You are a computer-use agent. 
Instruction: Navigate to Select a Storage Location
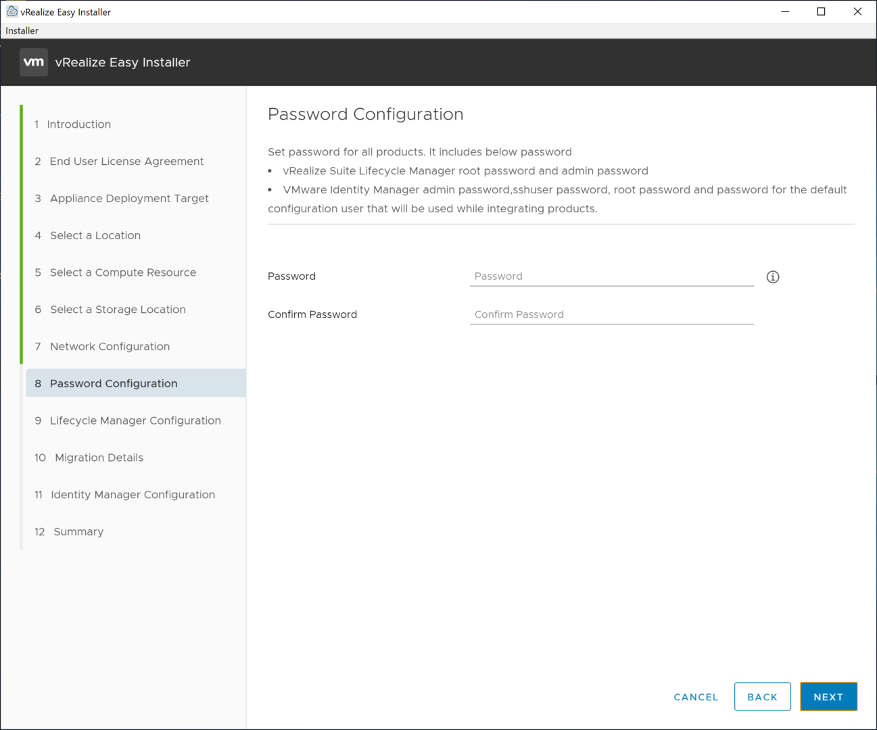(118, 310)
